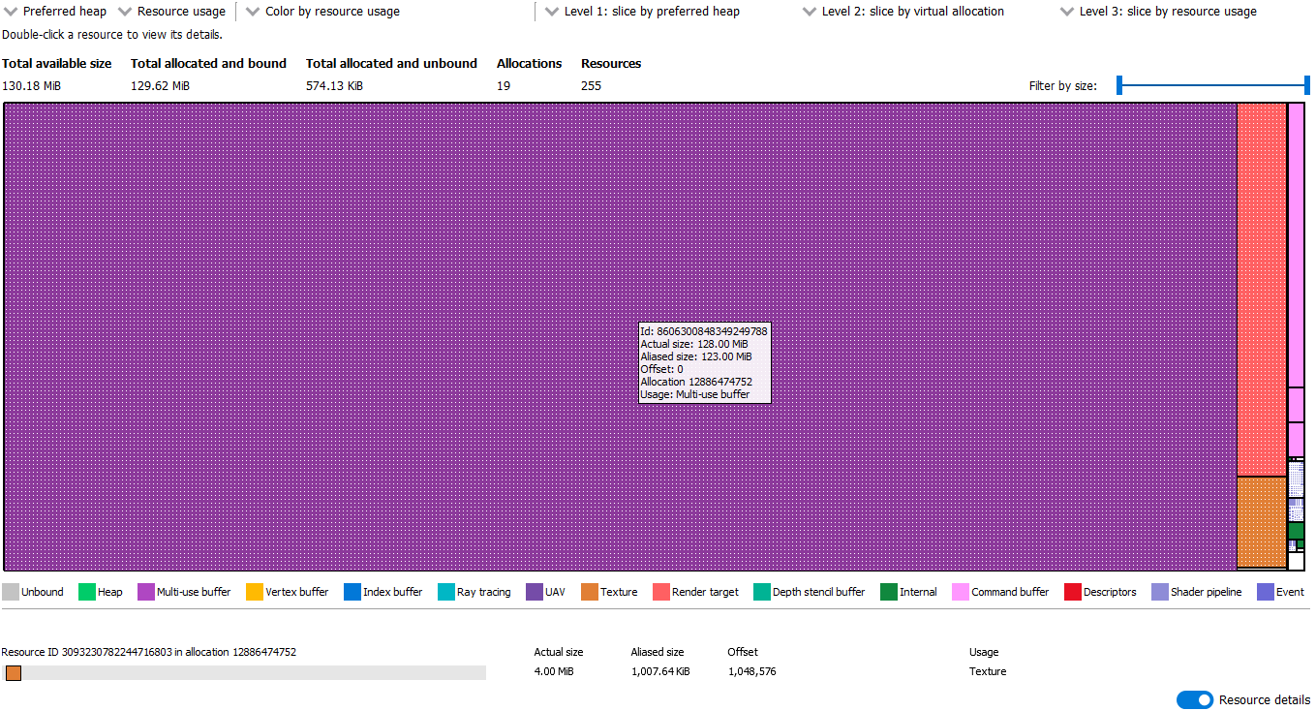Click the Unbound legend swatch
This screenshot has height=711, width=1316.
click(11, 592)
